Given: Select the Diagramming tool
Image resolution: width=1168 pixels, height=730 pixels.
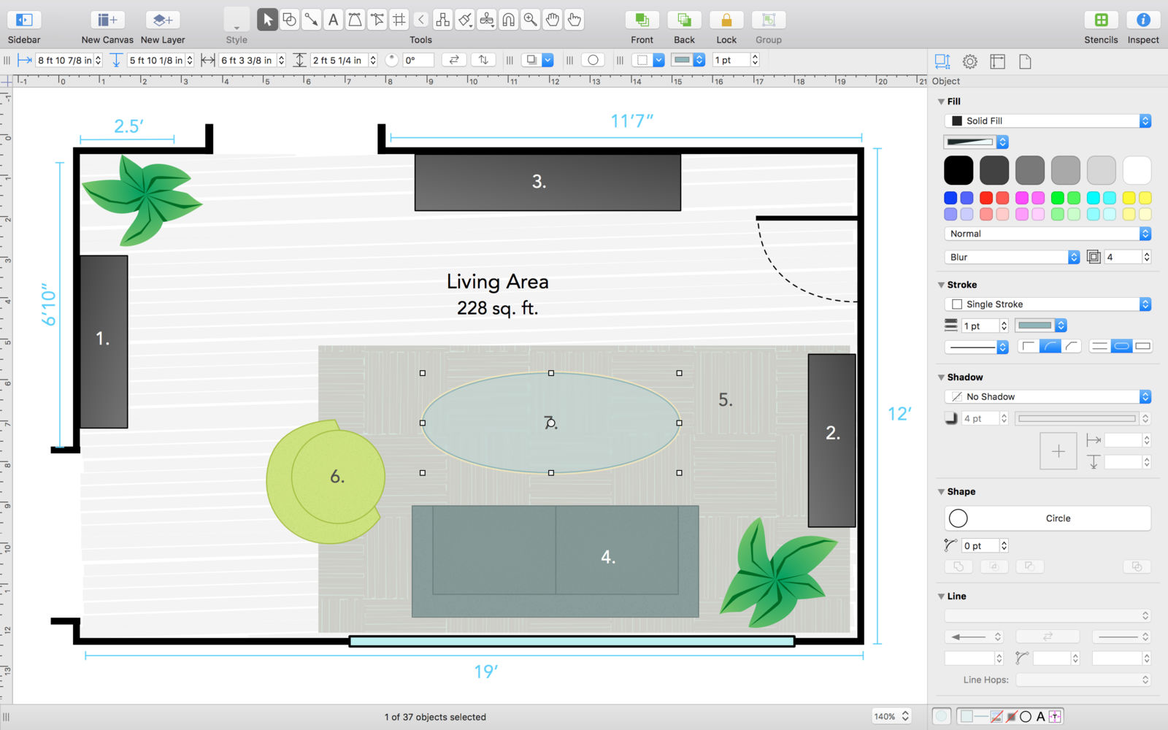Looking at the screenshot, I should [x=442, y=20].
